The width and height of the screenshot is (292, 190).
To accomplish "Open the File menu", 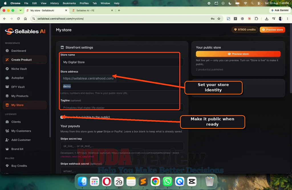I will pos(26,3).
